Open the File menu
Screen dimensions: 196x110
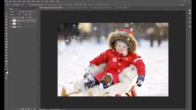pyautogui.click(x=10, y=1)
